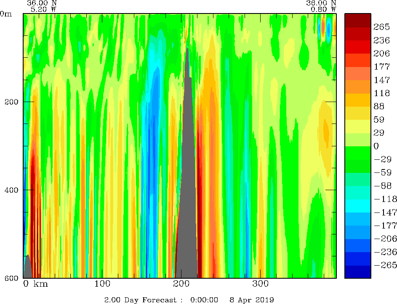Click the -177 colorbar label
Viewport: 397px width, 304px height.
point(385,226)
